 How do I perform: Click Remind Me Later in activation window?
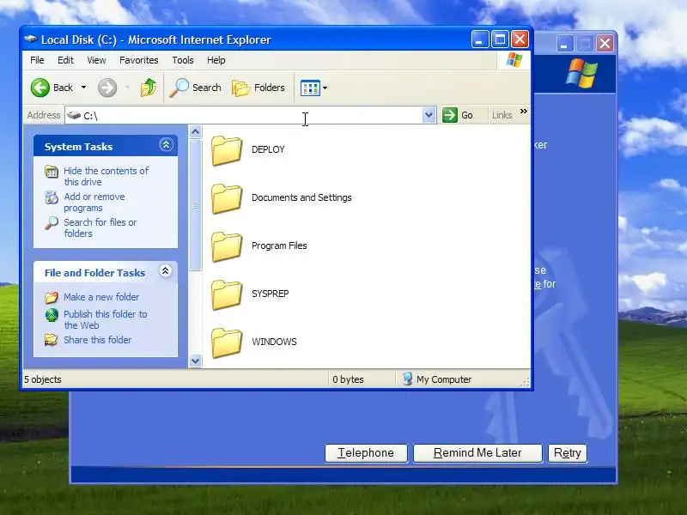477,453
